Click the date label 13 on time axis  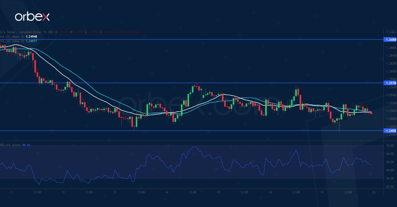tap(115, 192)
